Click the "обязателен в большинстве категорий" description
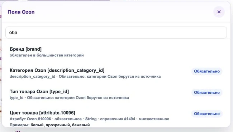 coord(47,55)
